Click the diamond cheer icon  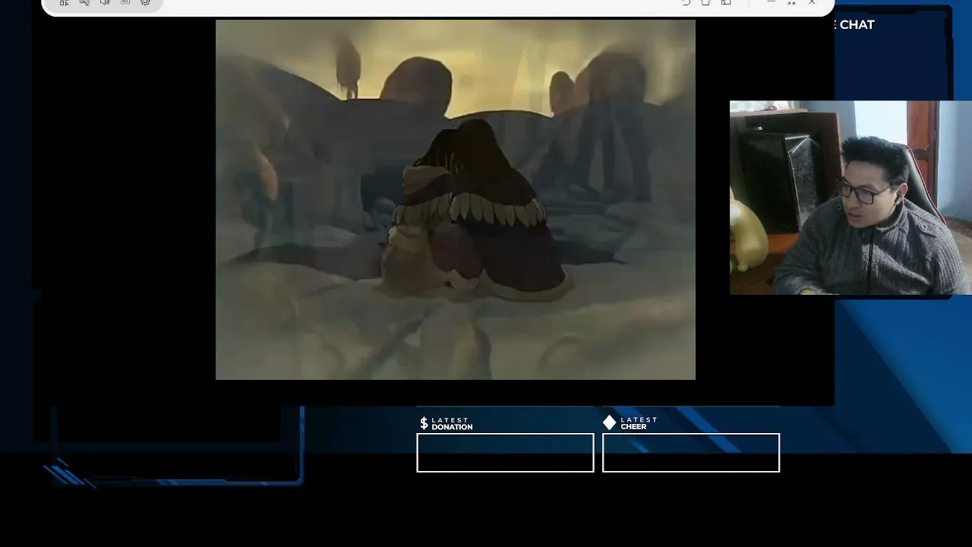click(609, 422)
